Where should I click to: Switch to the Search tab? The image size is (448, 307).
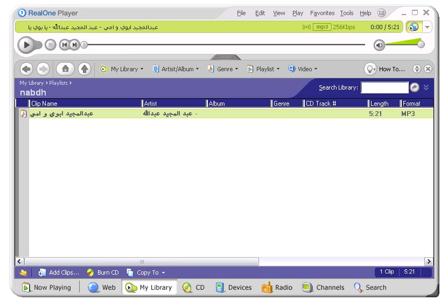370,288
